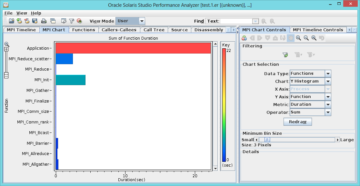Click the zoom out magnifier in controls

point(306,38)
